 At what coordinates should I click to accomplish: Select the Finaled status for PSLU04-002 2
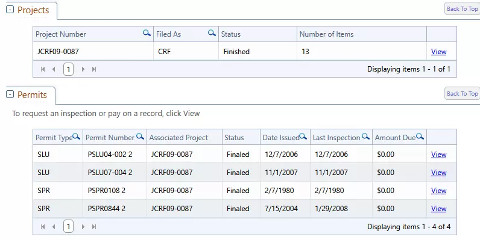(x=241, y=154)
